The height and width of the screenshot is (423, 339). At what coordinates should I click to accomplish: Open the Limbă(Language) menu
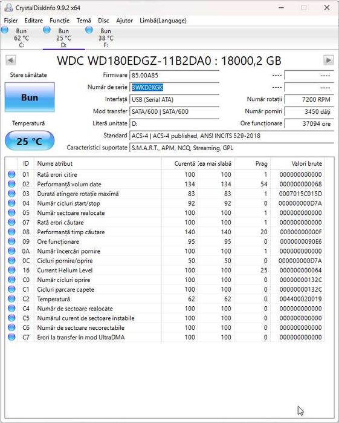pos(163,21)
